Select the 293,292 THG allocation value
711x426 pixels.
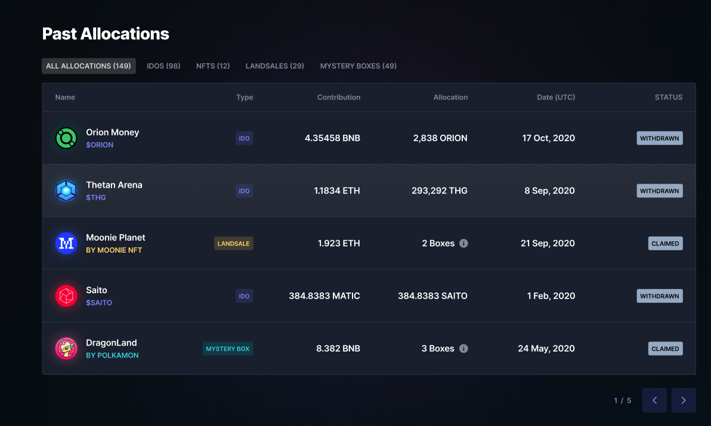point(440,191)
